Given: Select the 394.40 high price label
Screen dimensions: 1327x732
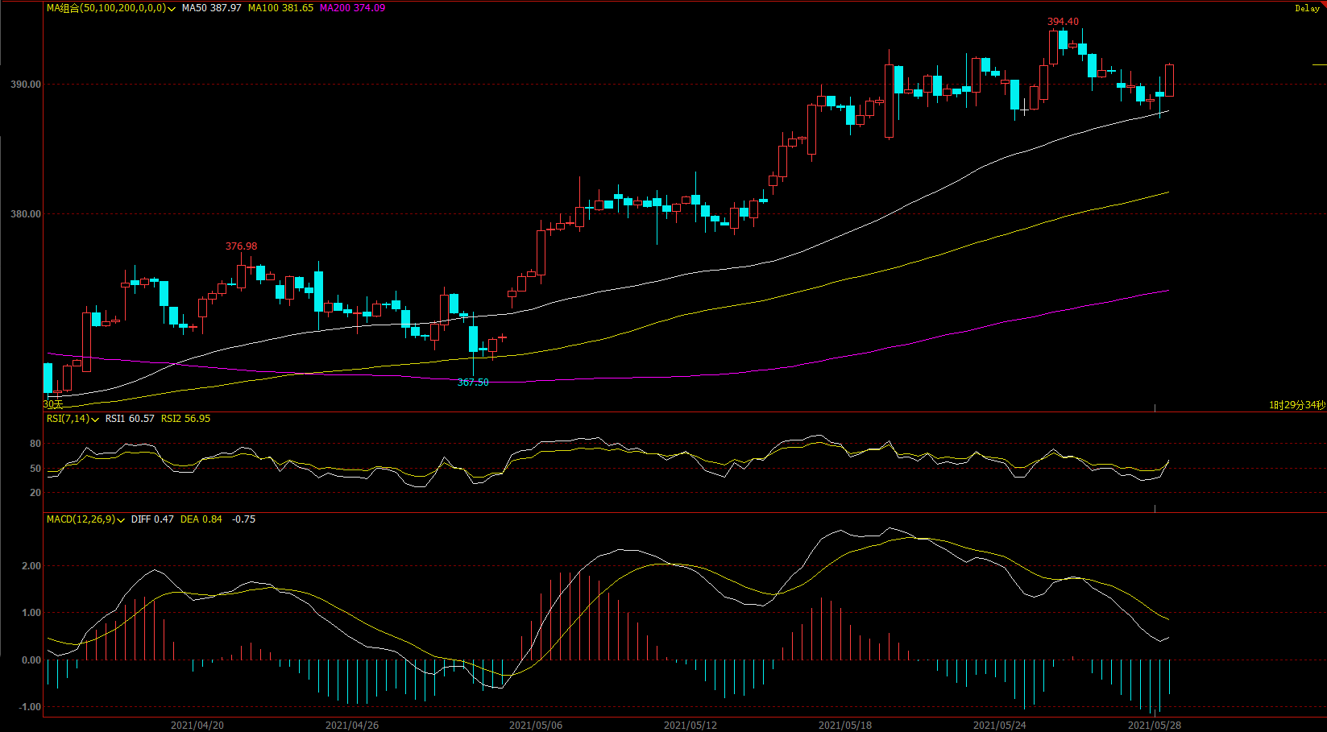Looking at the screenshot, I should 1063,22.
